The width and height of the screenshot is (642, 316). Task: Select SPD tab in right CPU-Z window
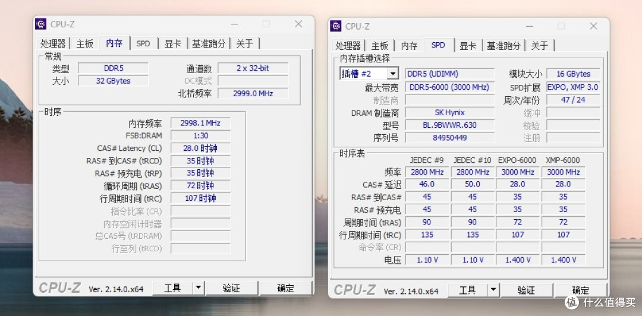438,45
